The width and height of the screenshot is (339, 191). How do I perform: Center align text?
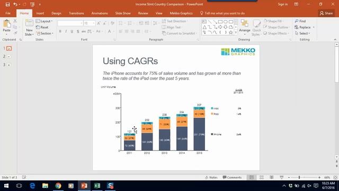coord(127,31)
